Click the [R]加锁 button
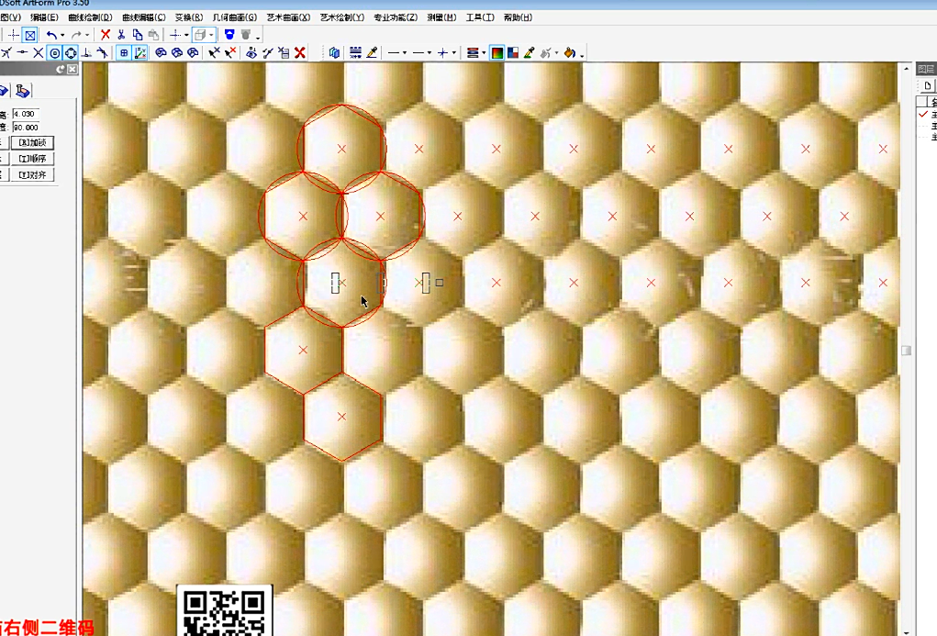The image size is (937, 636). coord(32,143)
